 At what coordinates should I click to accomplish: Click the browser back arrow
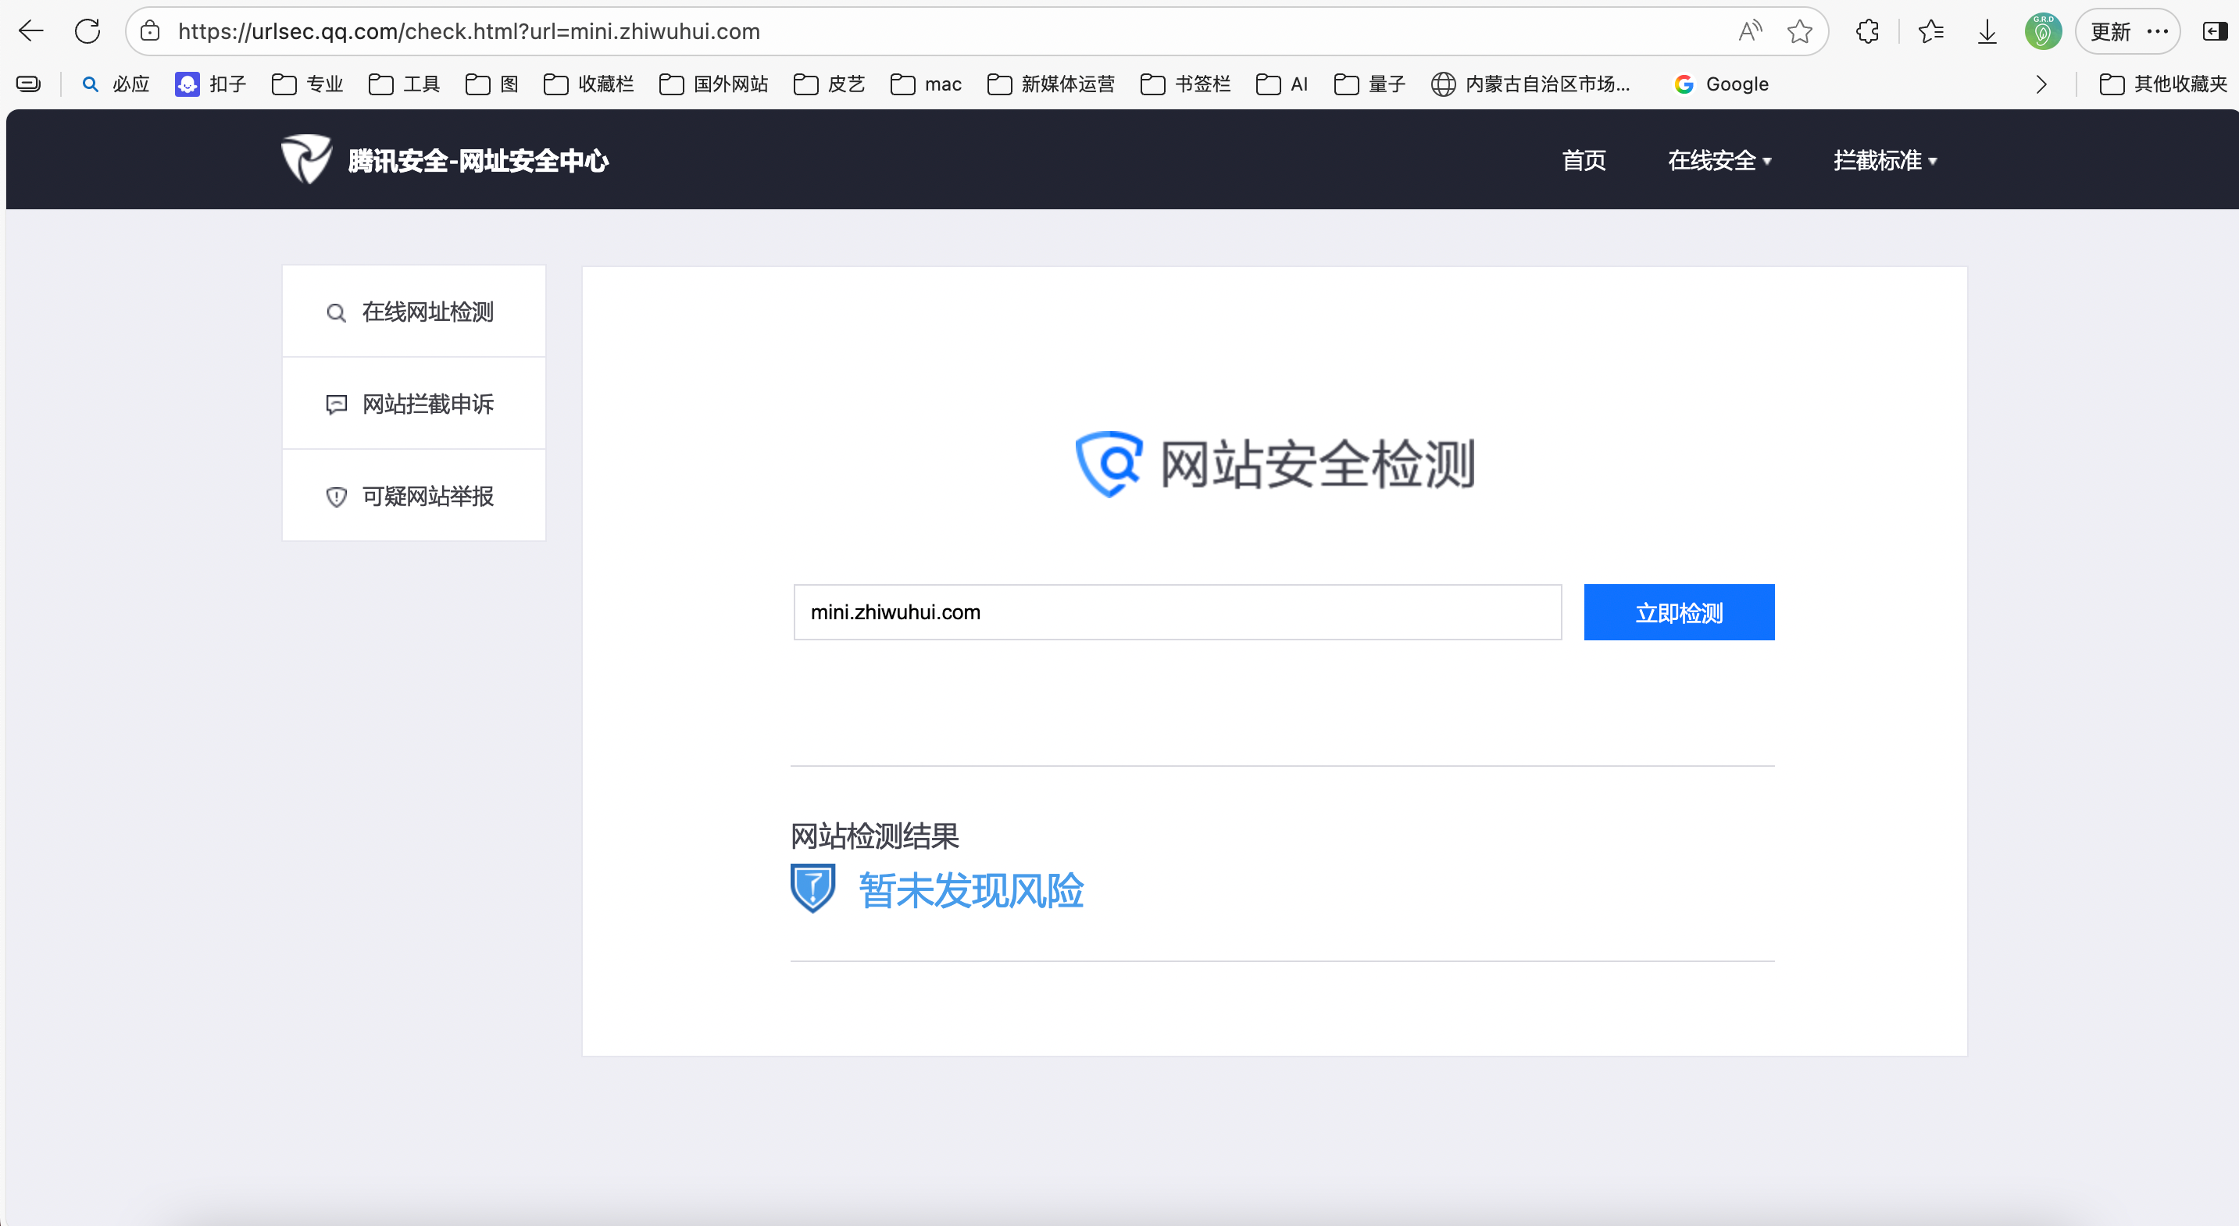(x=31, y=32)
